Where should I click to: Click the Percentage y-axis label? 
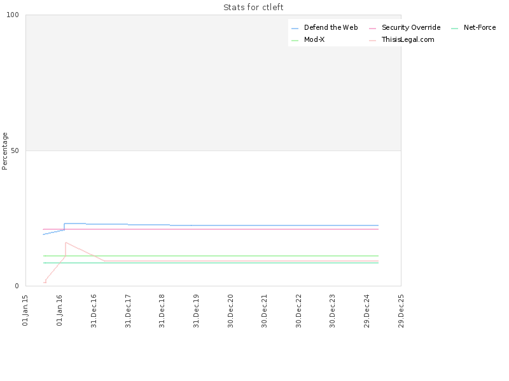point(4,151)
